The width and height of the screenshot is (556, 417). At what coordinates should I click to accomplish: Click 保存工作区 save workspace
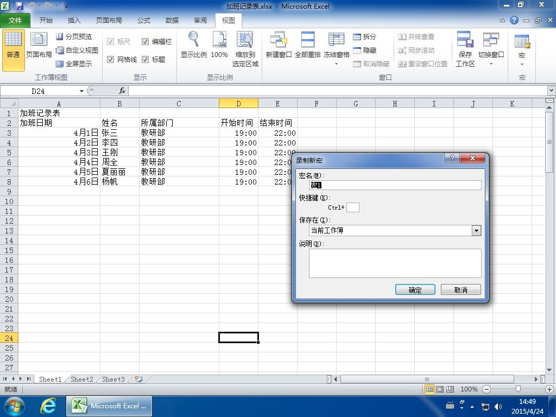(465, 49)
